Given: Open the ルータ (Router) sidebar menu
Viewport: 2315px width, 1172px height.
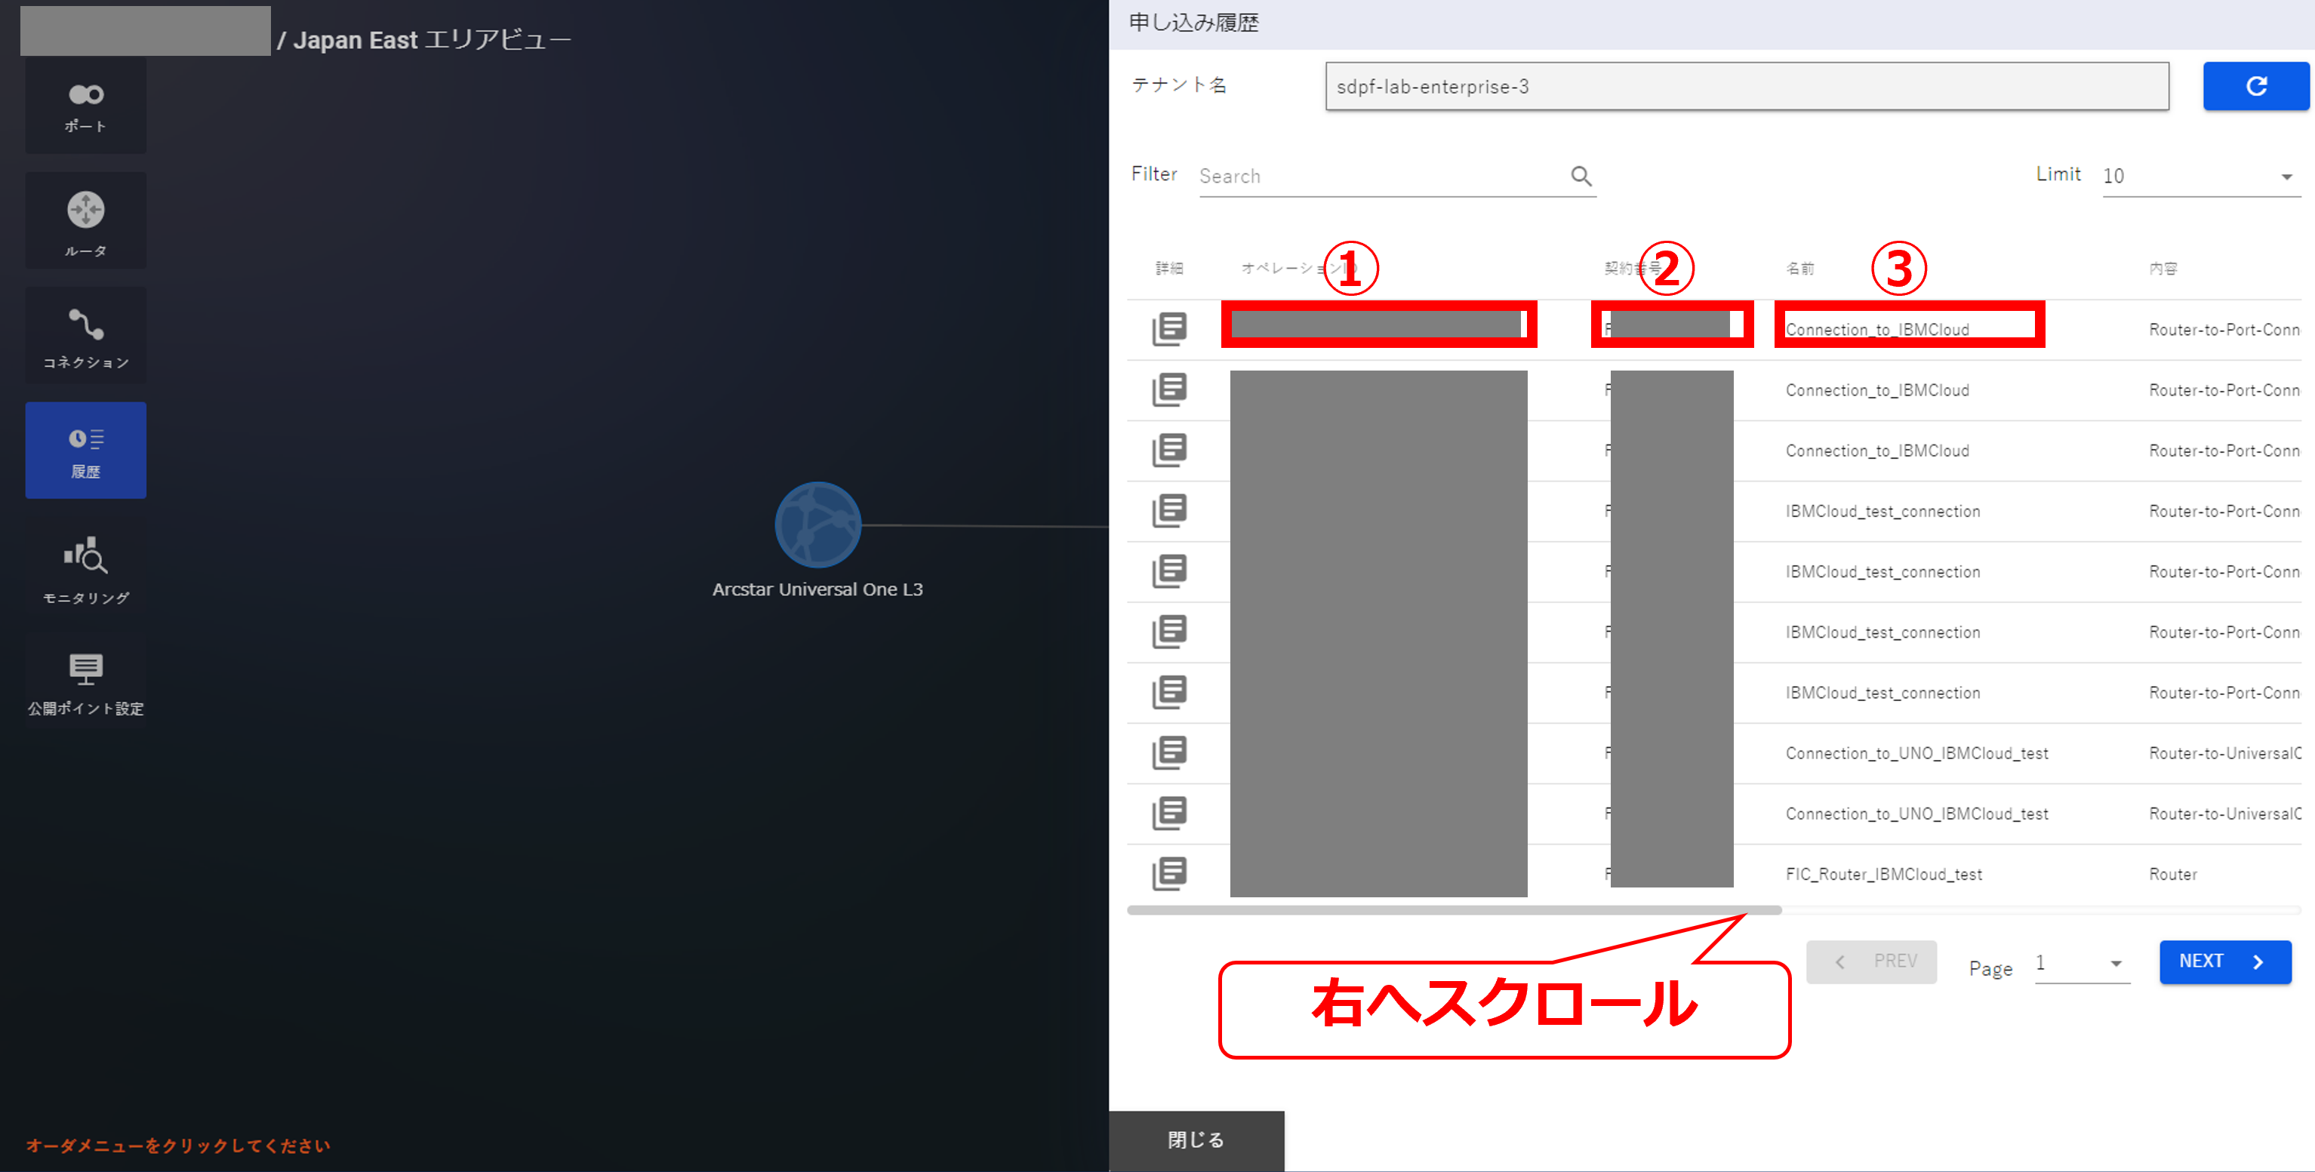Looking at the screenshot, I should (85, 221).
